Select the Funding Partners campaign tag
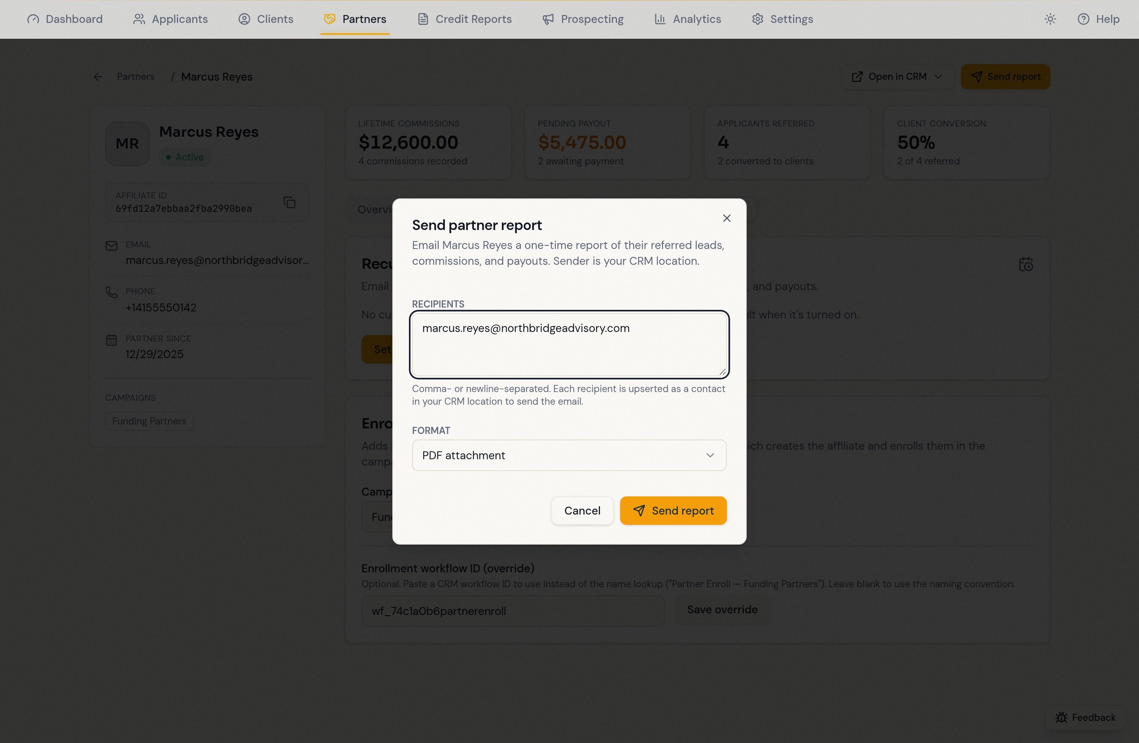This screenshot has width=1139, height=743. (149, 421)
